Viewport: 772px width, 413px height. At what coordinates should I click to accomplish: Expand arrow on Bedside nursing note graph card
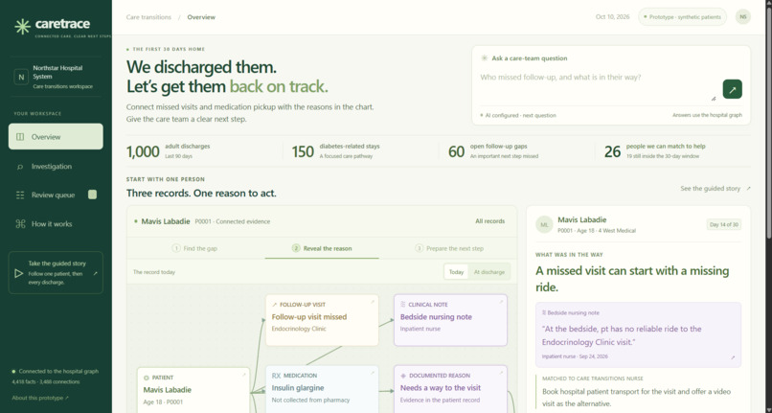coord(501,302)
